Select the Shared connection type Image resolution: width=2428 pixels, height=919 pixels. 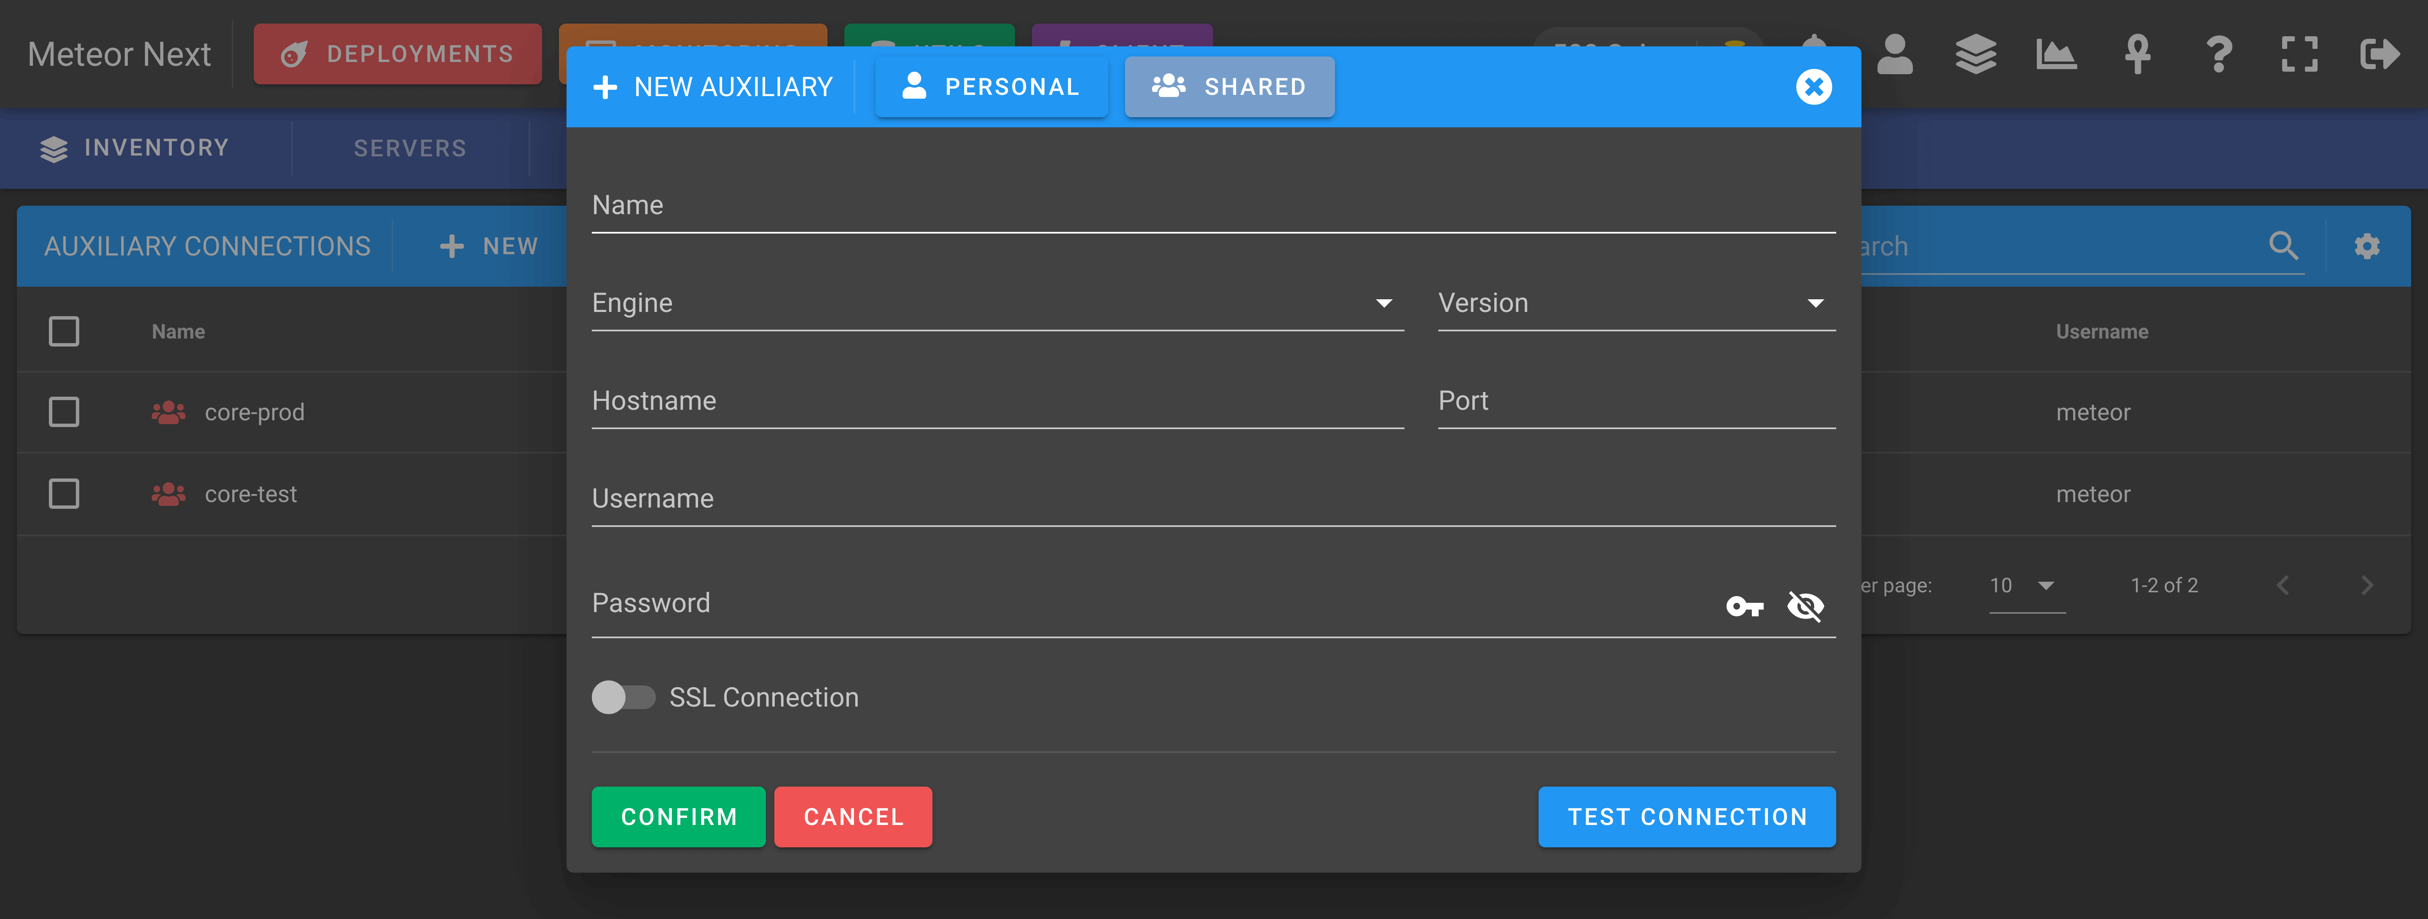(1229, 87)
